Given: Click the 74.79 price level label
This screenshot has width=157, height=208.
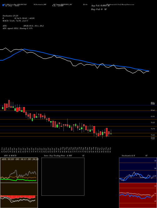Looking at the screenshot, I should [153, 129].
